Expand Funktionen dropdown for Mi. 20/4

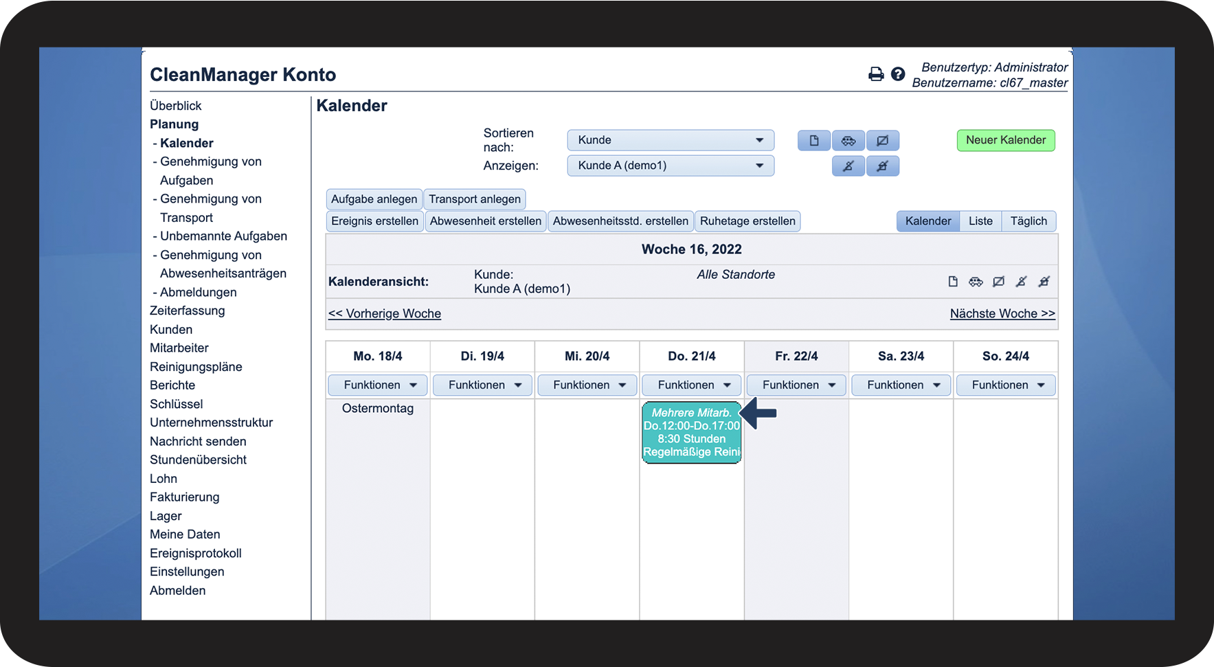tap(587, 385)
